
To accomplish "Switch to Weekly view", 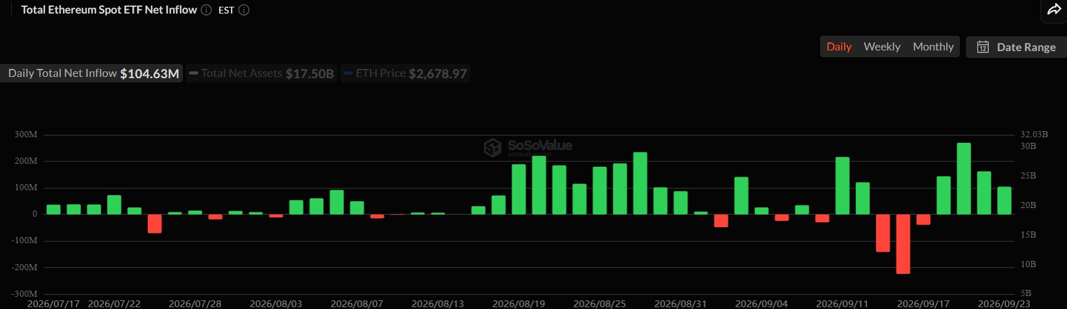I will [x=882, y=47].
